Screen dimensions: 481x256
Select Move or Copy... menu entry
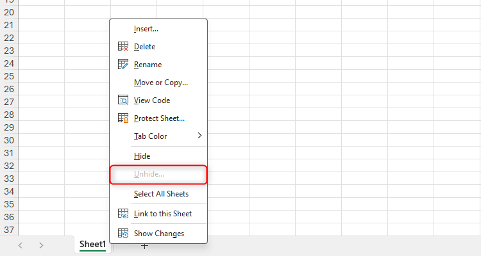160,83
